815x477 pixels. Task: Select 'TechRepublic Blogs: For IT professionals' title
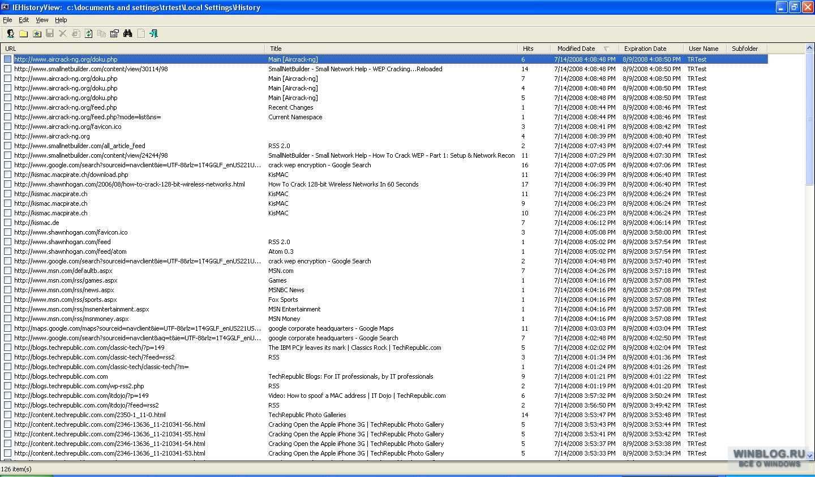coord(351,376)
